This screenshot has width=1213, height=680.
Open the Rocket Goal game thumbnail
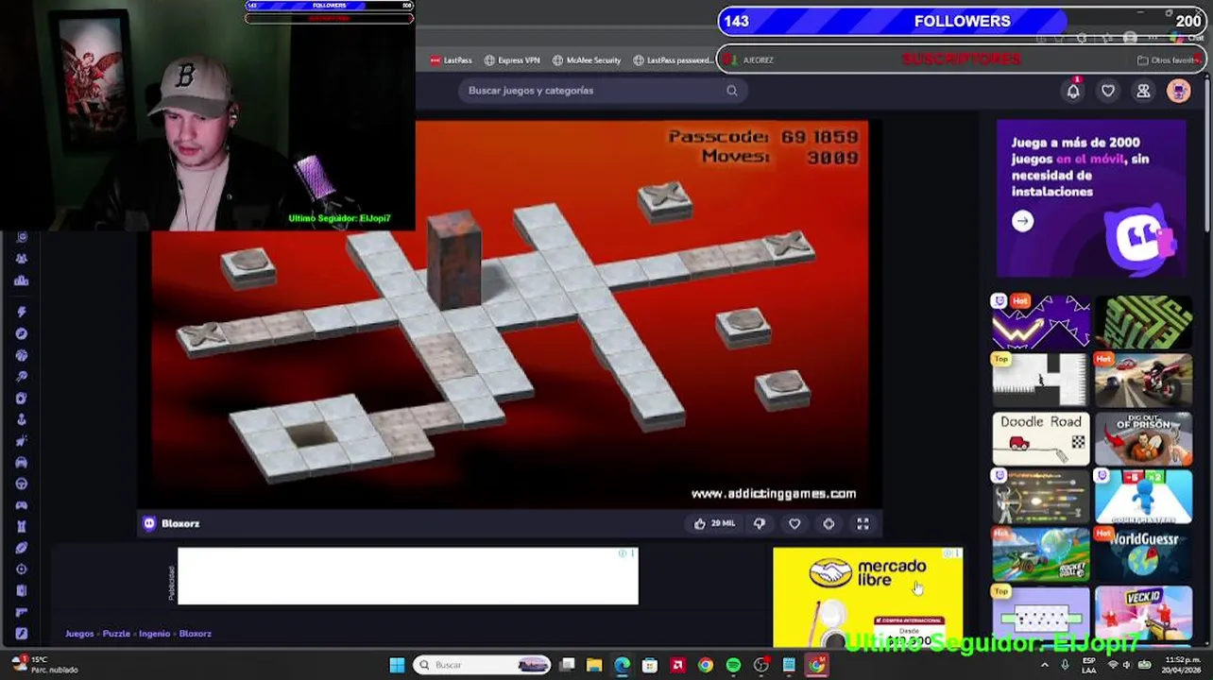tap(1040, 554)
